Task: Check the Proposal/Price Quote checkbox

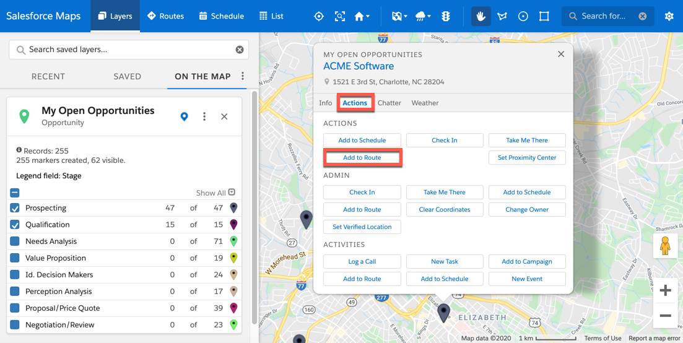Action: click(15, 308)
